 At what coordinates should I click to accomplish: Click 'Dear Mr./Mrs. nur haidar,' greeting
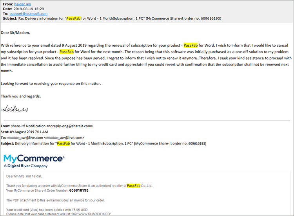point(24,176)
